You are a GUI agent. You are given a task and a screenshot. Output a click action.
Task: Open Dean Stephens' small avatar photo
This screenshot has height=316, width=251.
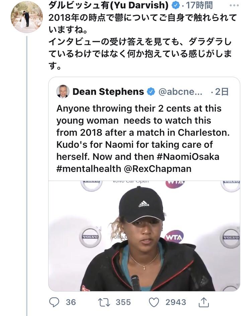coord(63,91)
